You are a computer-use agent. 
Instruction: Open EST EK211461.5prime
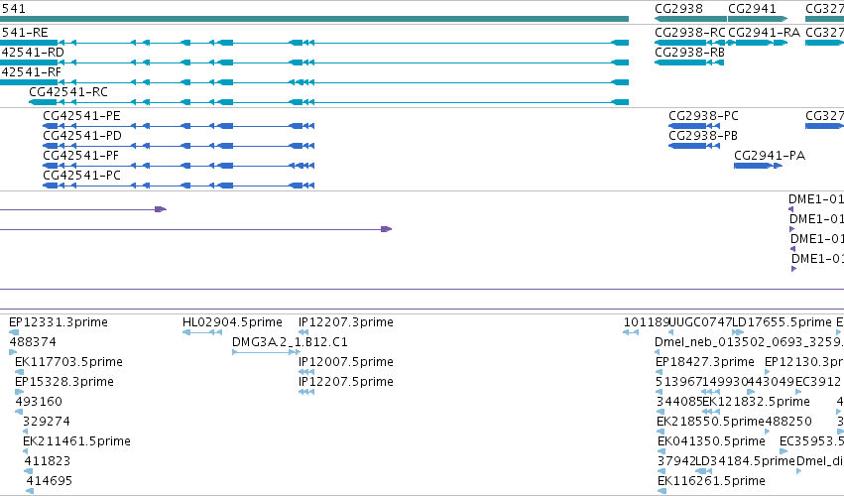pos(77,441)
